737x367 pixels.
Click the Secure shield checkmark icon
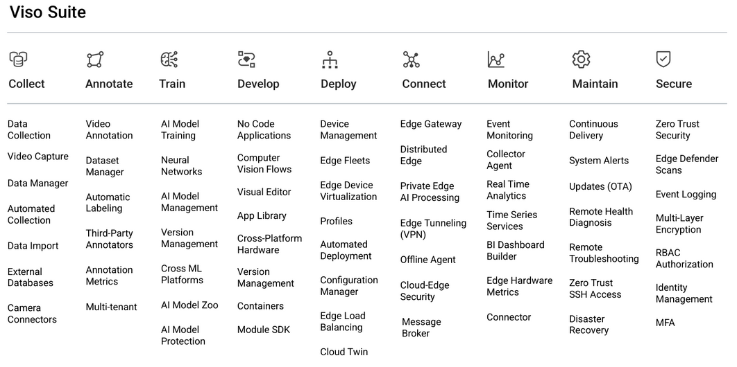pyautogui.click(x=663, y=60)
